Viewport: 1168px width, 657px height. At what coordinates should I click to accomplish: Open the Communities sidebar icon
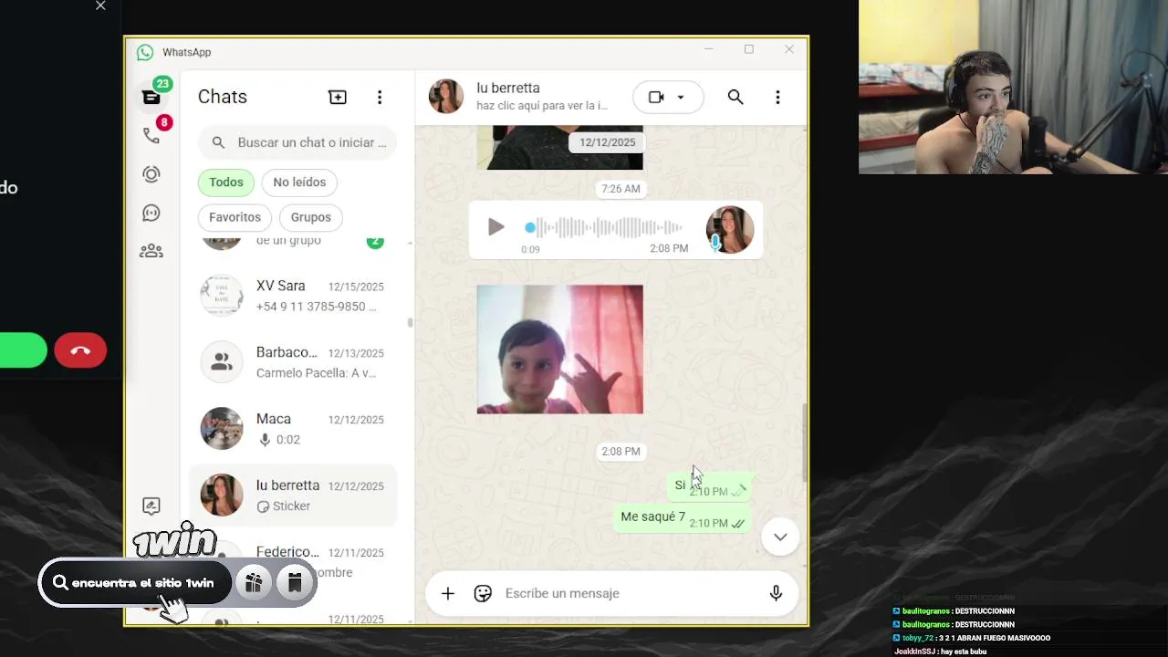pyautogui.click(x=151, y=251)
